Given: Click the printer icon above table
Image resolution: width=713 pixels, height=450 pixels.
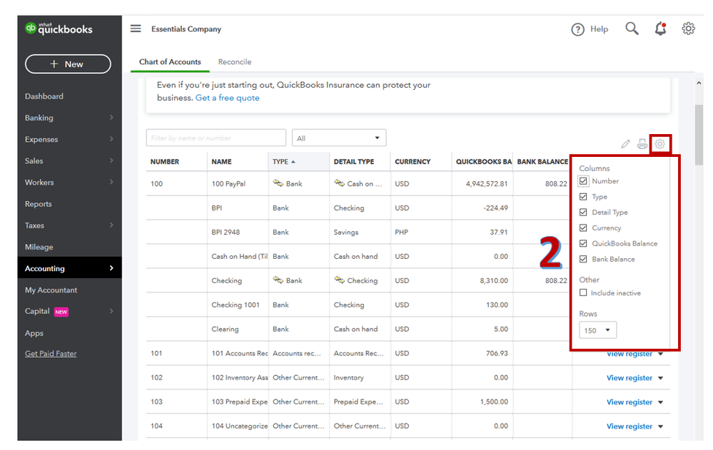Looking at the screenshot, I should [x=642, y=144].
